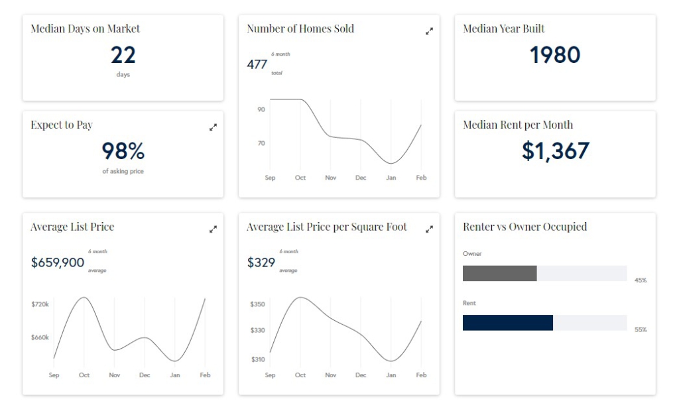Expand the Average List Price chart

tap(213, 229)
